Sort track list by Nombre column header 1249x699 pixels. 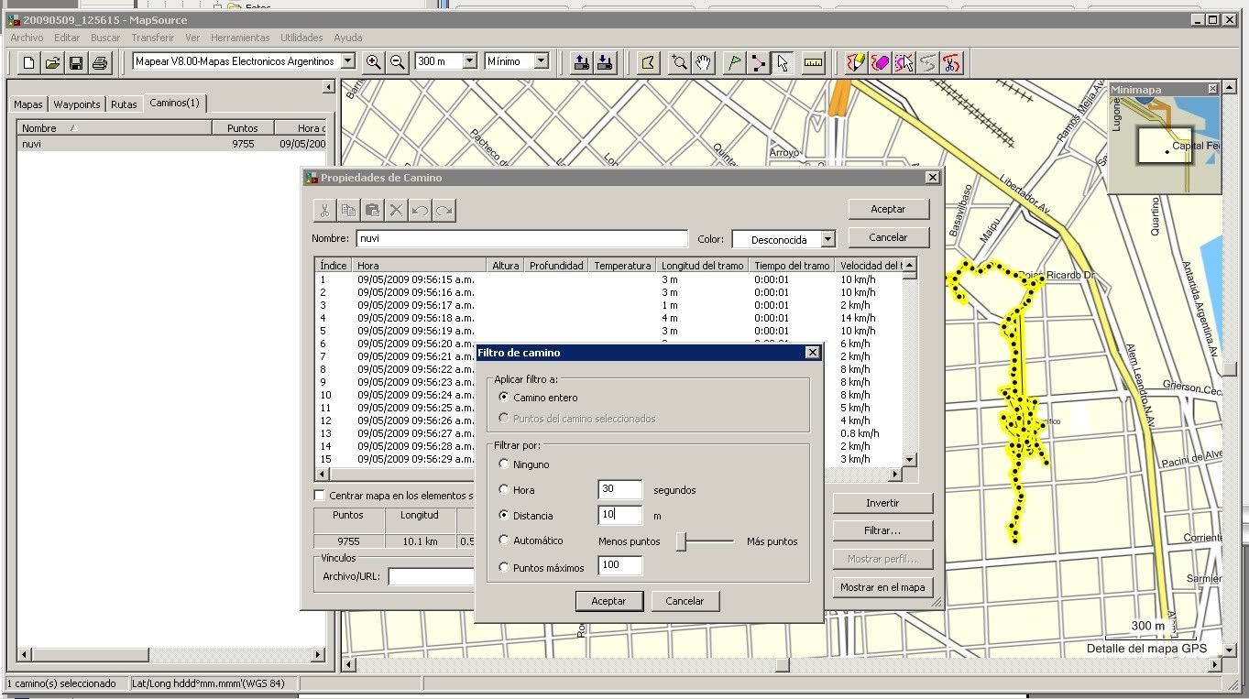[x=115, y=128]
